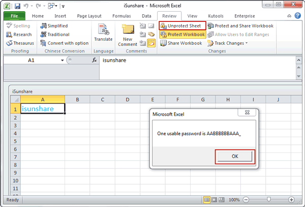
Task: Switch to Page Break Preview icon
Action: pyautogui.click(x=221, y=200)
